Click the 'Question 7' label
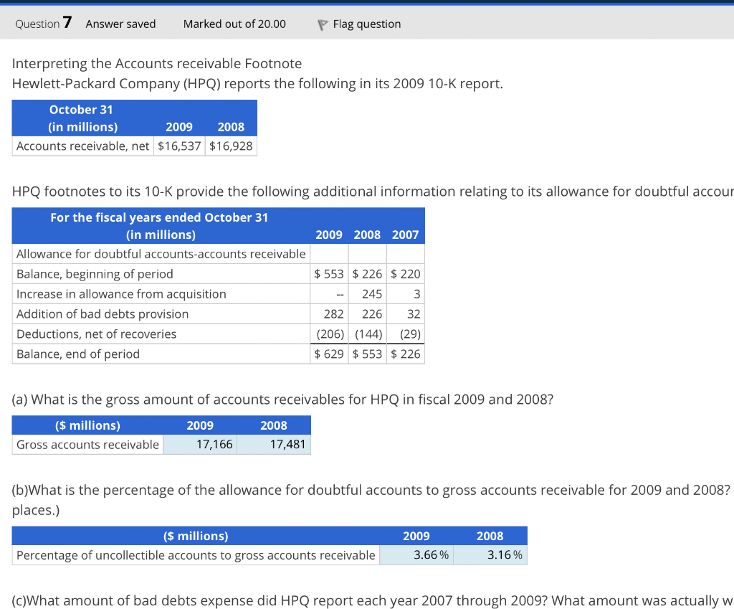Viewport: 734px width, 609px height. (44, 23)
